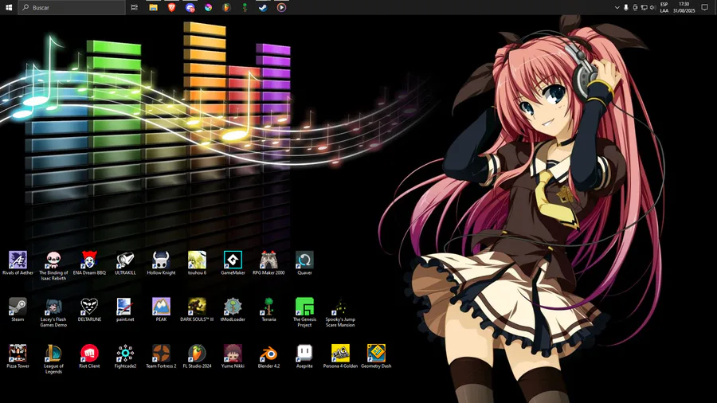Select the Fightcade2 desktop icon

[x=125, y=353]
